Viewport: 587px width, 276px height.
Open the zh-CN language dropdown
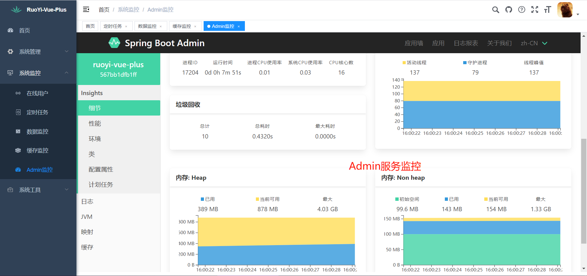(x=534, y=43)
